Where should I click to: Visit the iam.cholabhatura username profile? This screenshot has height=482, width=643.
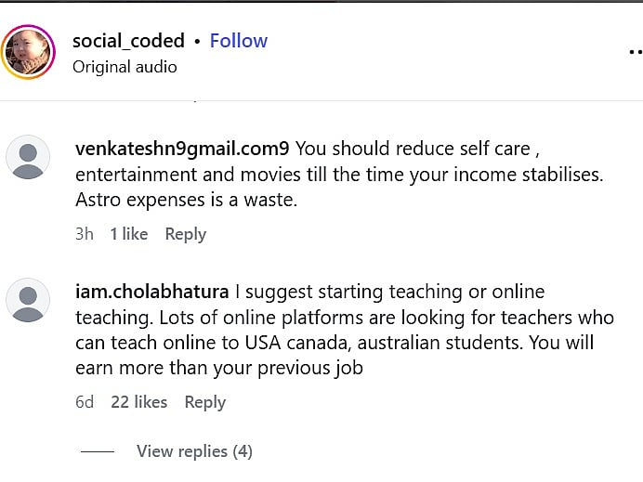[x=152, y=292]
